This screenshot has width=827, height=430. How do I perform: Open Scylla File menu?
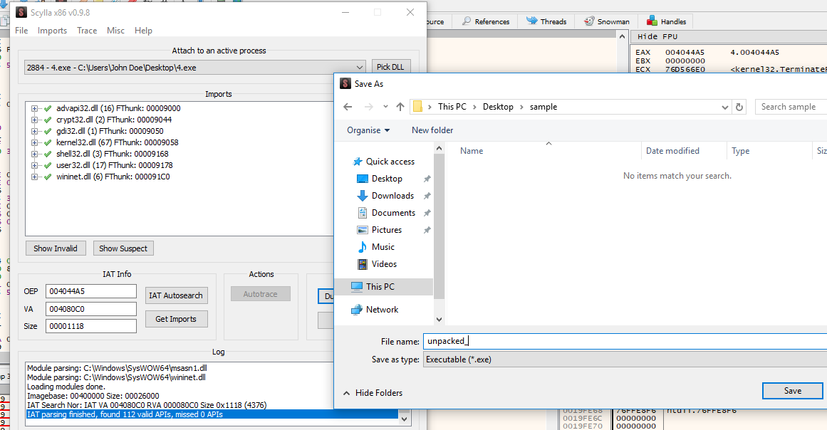click(21, 31)
